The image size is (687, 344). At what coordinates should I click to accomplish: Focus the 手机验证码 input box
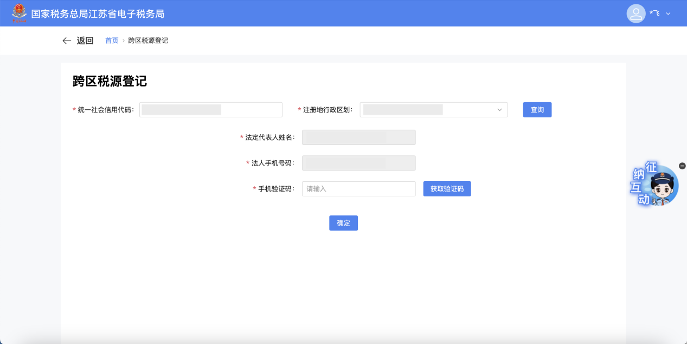click(x=358, y=189)
